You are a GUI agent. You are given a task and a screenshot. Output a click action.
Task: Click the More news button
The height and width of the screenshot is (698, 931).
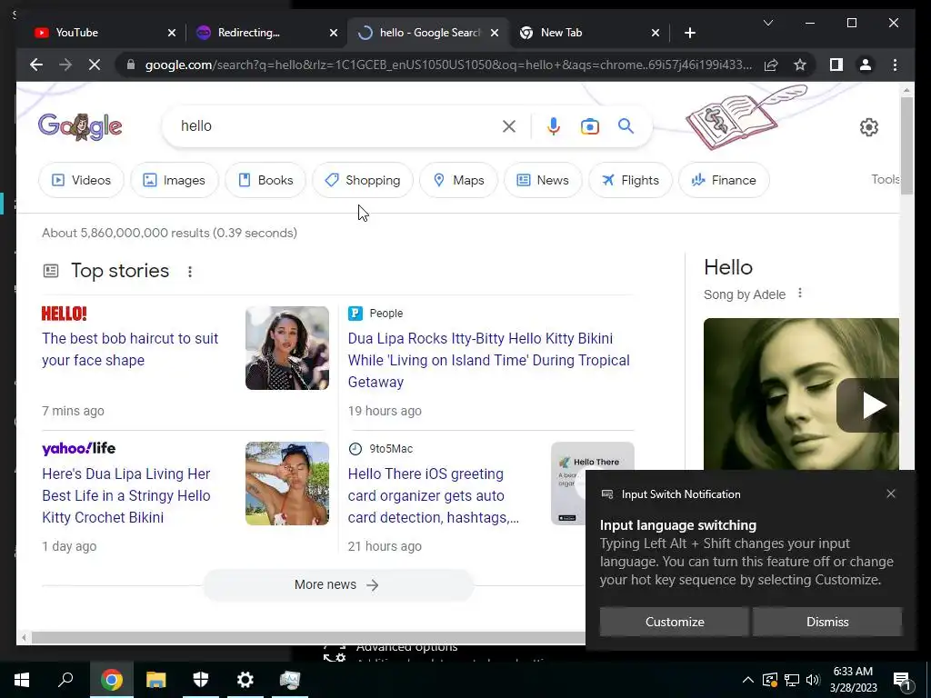coord(338,584)
